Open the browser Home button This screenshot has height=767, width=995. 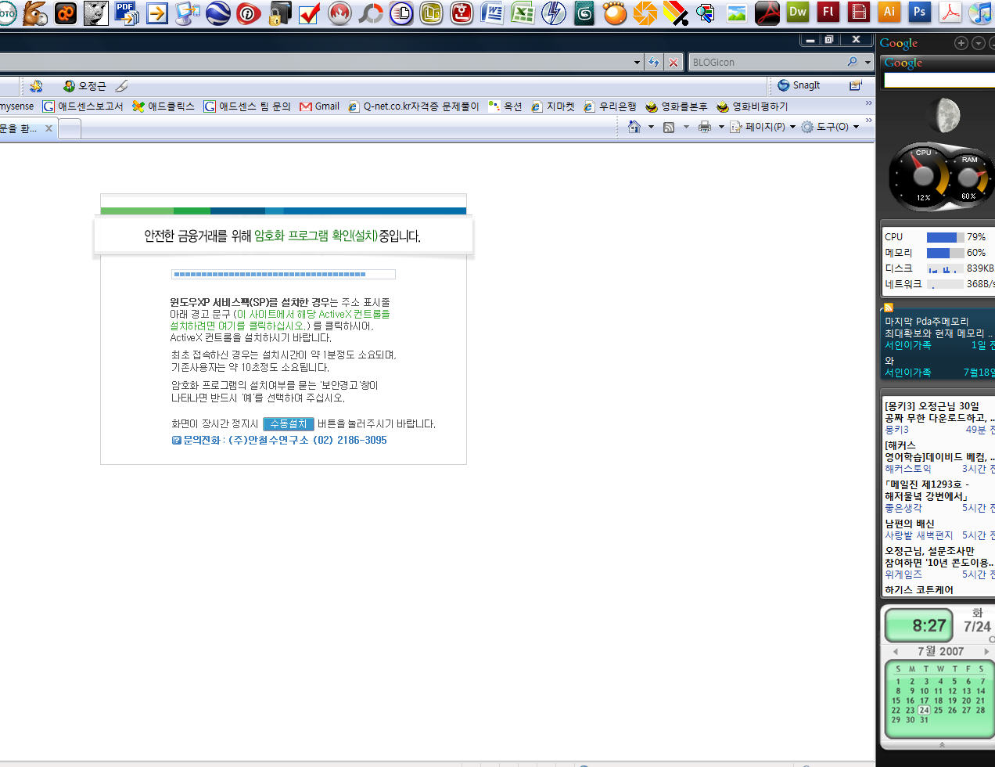tap(634, 127)
